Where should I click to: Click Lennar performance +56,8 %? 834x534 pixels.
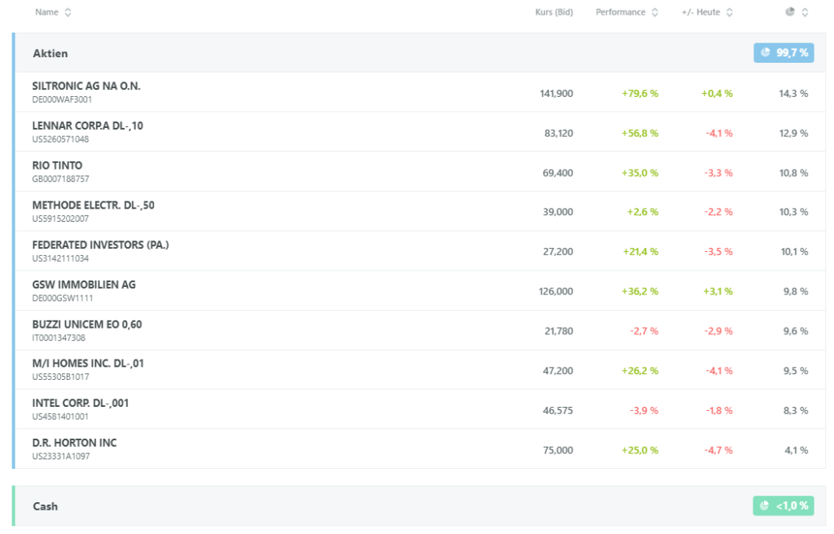(640, 133)
